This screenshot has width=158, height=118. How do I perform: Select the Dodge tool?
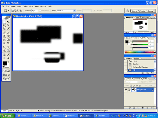pos(8,43)
